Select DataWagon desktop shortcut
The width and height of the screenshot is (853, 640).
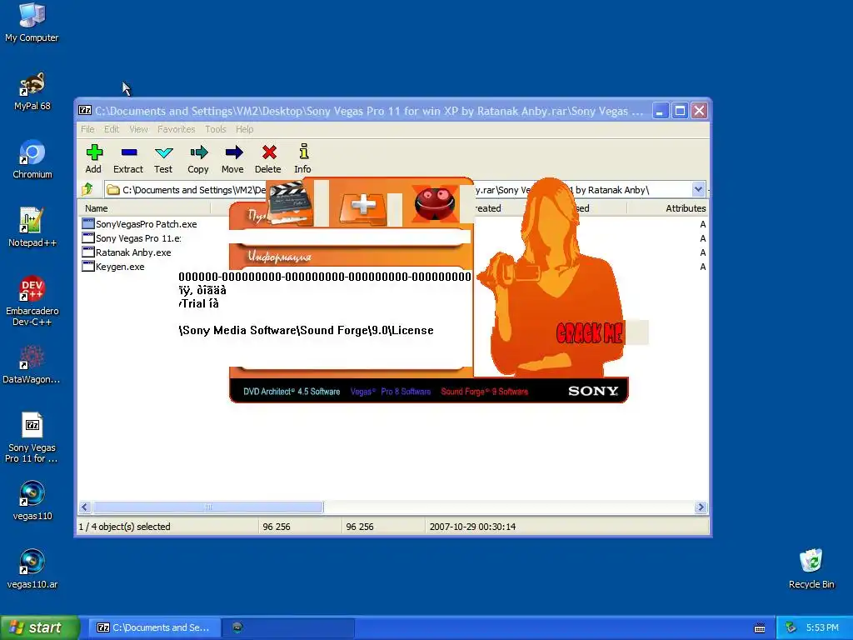click(32, 365)
